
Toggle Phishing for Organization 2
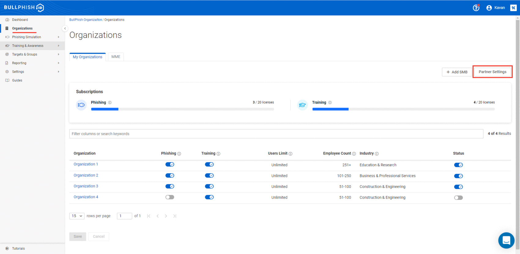pos(170,175)
